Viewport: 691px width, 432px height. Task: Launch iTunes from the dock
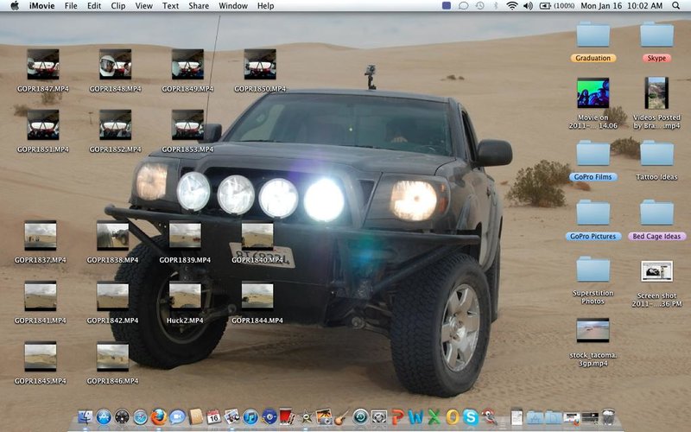pos(250,416)
